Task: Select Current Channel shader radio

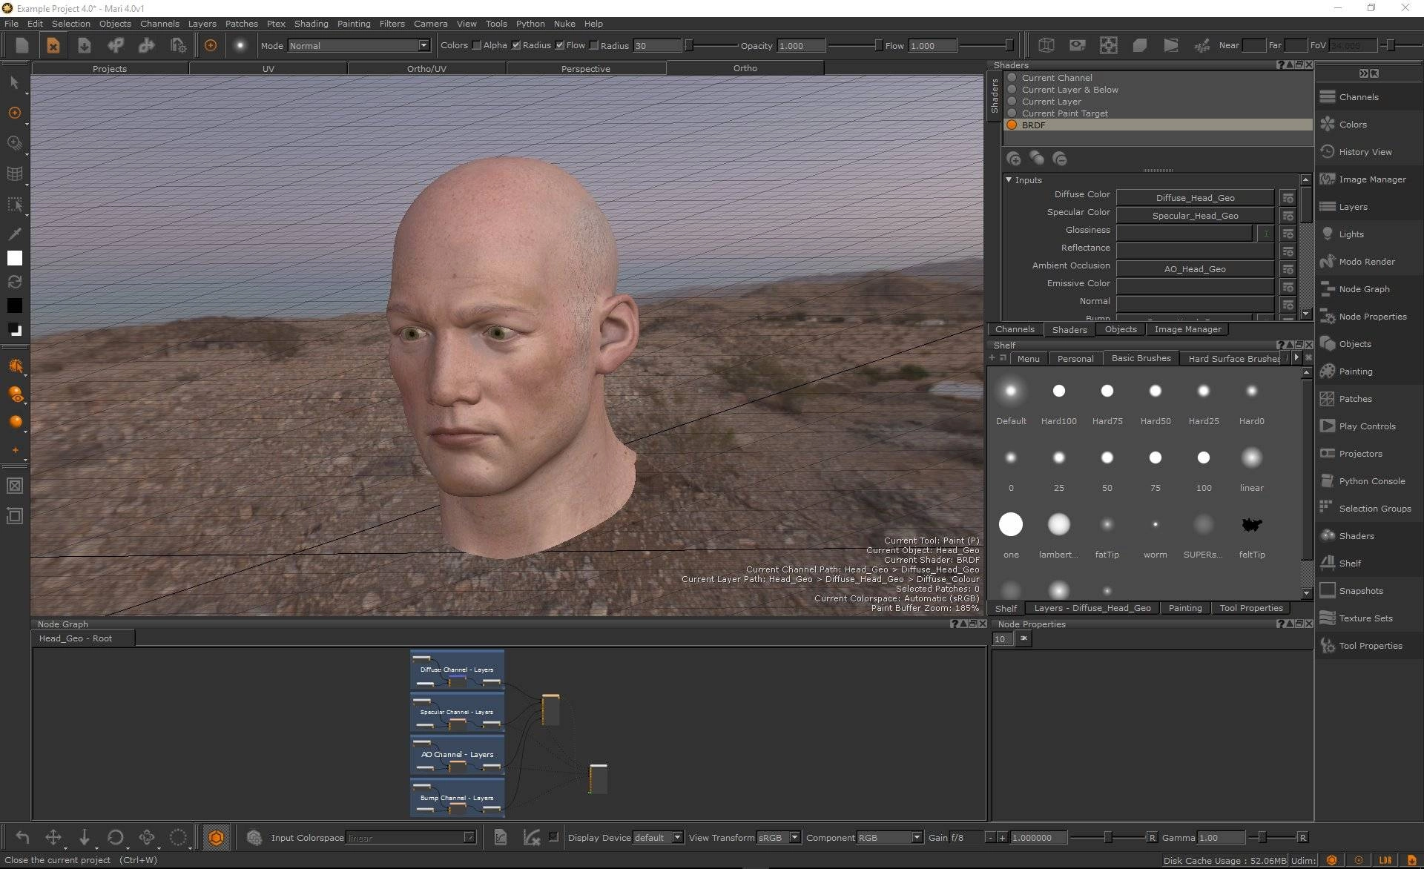Action: coord(1012,78)
